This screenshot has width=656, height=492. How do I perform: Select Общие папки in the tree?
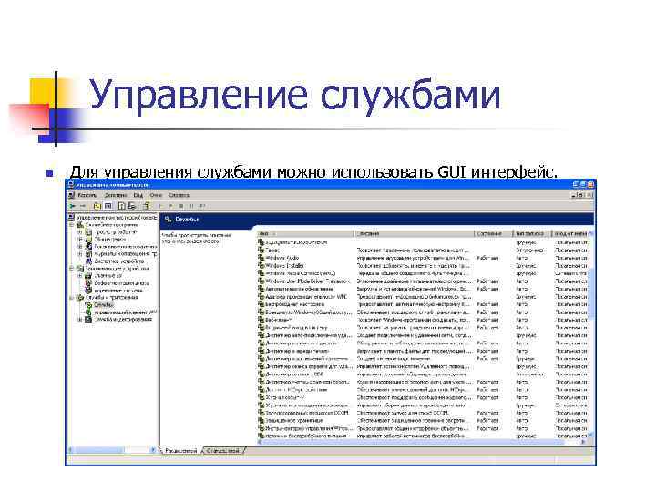109,240
